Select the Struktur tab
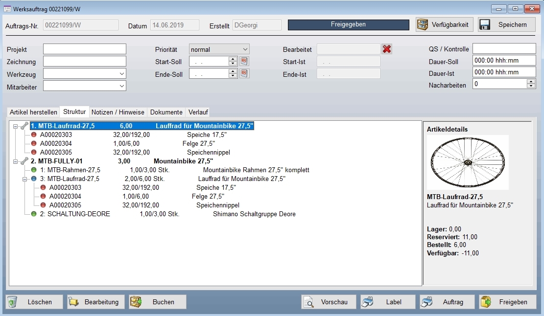 pyautogui.click(x=74, y=112)
